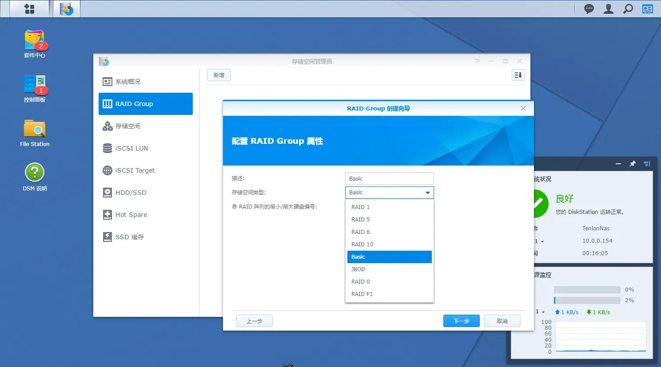The image size is (661, 367).
Task: Open the Hot Spare section
Action: pyautogui.click(x=131, y=215)
